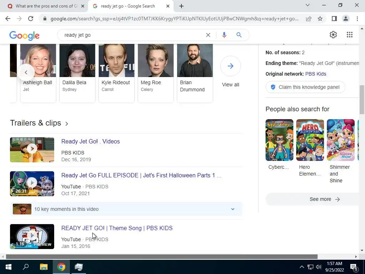Open the Chrome three-dot menu

pos(357,19)
